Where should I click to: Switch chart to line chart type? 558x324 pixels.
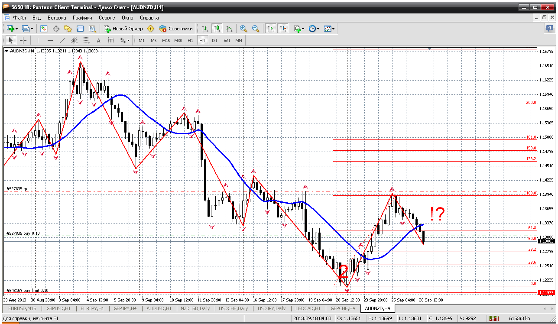[229, 29]
